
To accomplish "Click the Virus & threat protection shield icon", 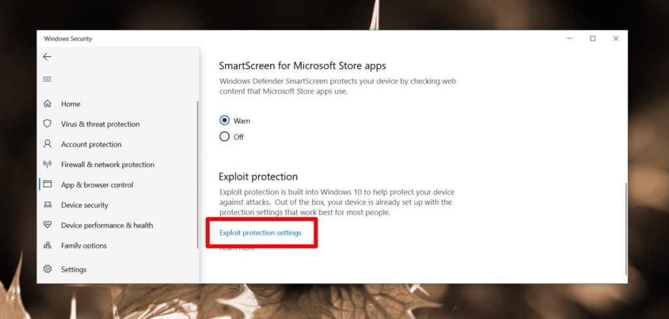I will tap(47, 124).
